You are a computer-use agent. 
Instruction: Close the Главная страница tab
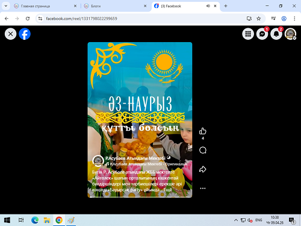[x=75, y=6]
